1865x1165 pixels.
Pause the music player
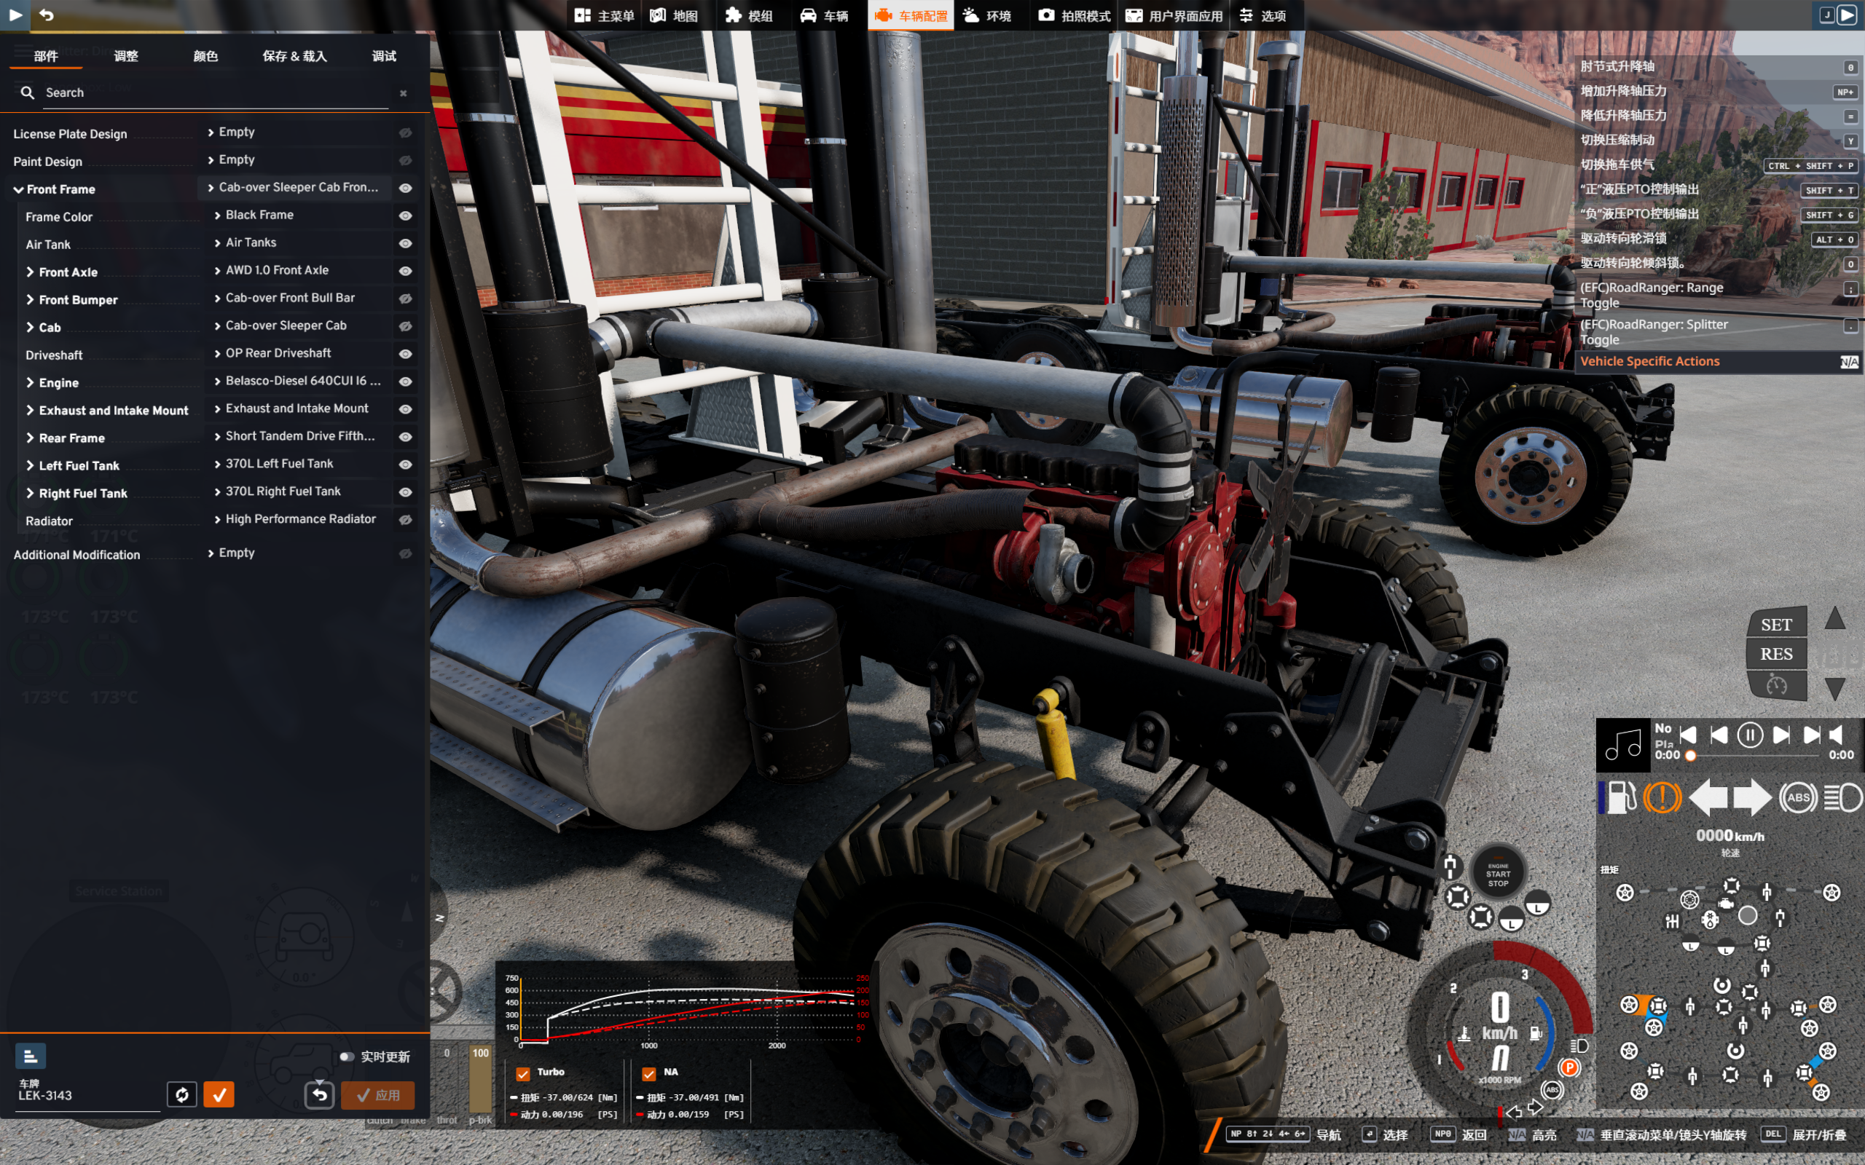(x=1749, y=735)
